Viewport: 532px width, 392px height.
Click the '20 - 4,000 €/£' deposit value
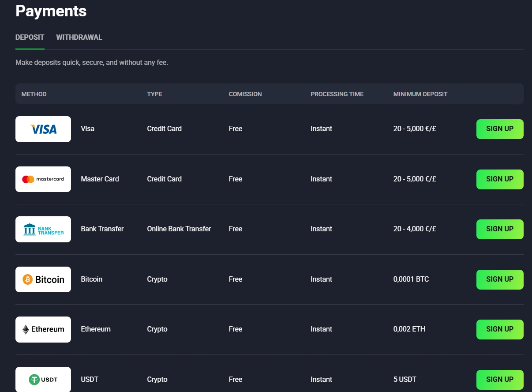[415, 229]
